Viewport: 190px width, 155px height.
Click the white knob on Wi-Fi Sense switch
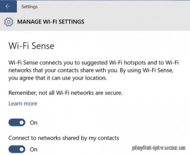(22, 122)
